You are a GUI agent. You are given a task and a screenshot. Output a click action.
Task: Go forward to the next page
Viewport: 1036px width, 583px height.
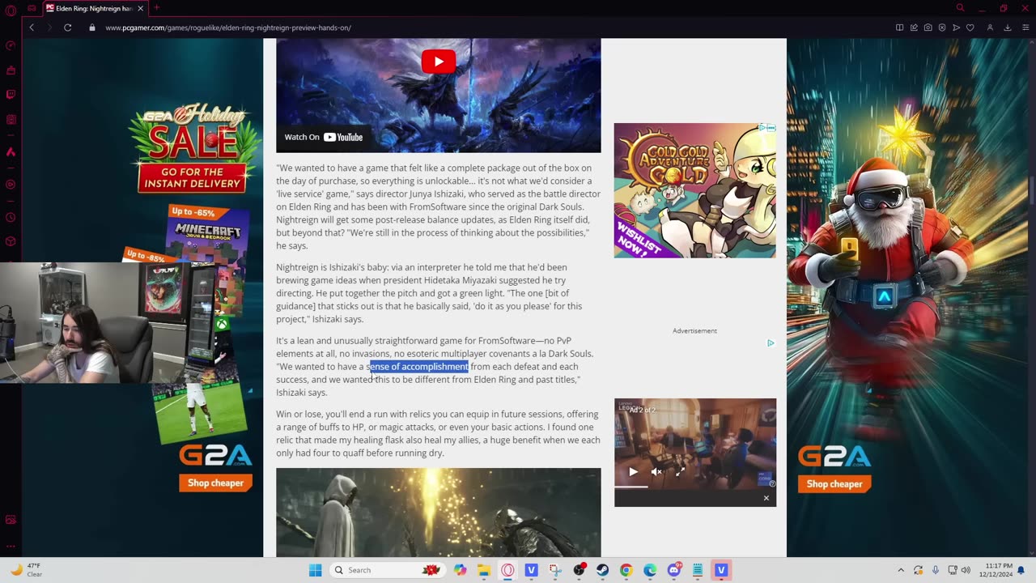49,28
